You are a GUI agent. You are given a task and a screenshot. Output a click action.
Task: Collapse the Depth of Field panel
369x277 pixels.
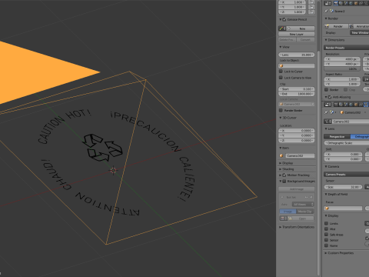336,195
